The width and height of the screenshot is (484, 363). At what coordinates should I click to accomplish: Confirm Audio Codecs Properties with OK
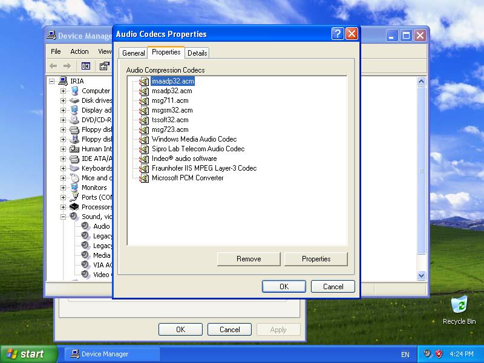[284, 286]
